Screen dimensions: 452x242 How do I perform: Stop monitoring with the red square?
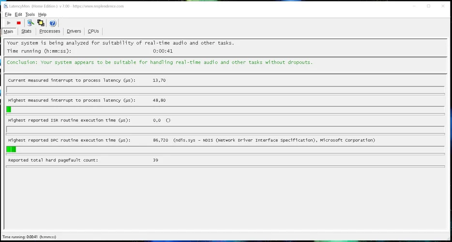pos(19,23)
